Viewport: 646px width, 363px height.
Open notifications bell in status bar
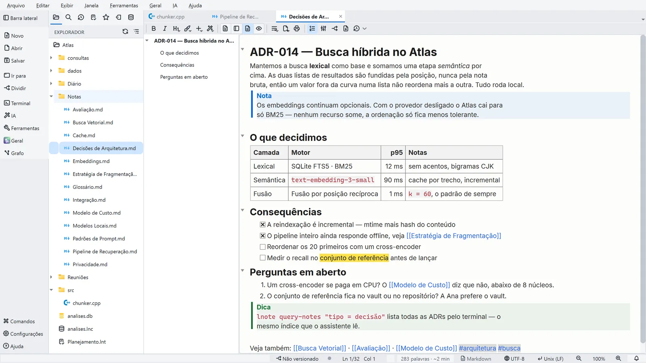[x=636, y=359]
